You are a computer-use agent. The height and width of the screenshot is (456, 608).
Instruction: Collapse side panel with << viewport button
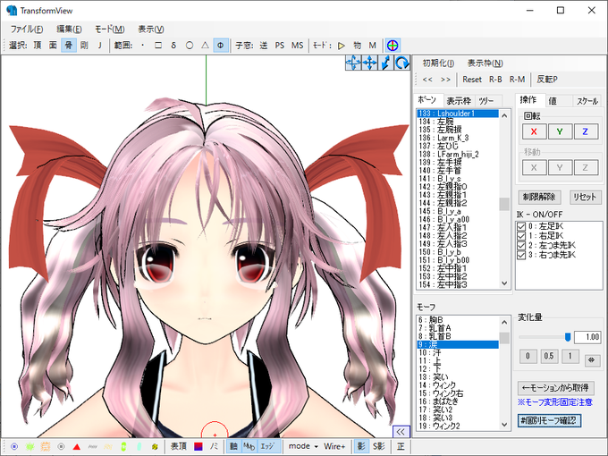[401, 432]
